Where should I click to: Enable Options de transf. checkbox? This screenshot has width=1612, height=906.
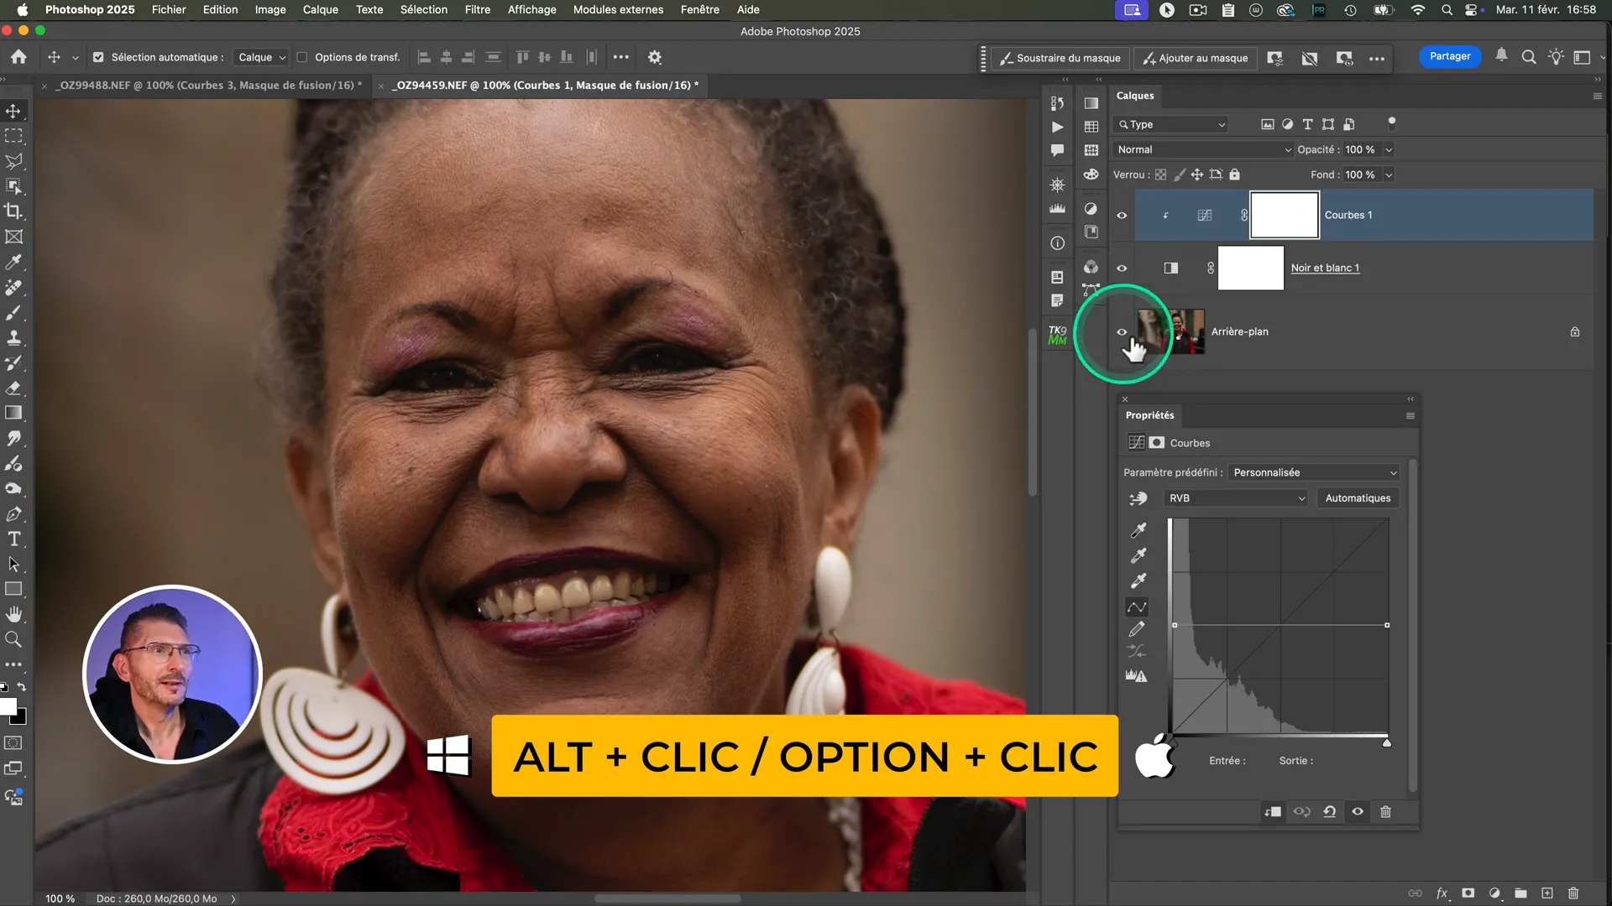tap(302, 58)
